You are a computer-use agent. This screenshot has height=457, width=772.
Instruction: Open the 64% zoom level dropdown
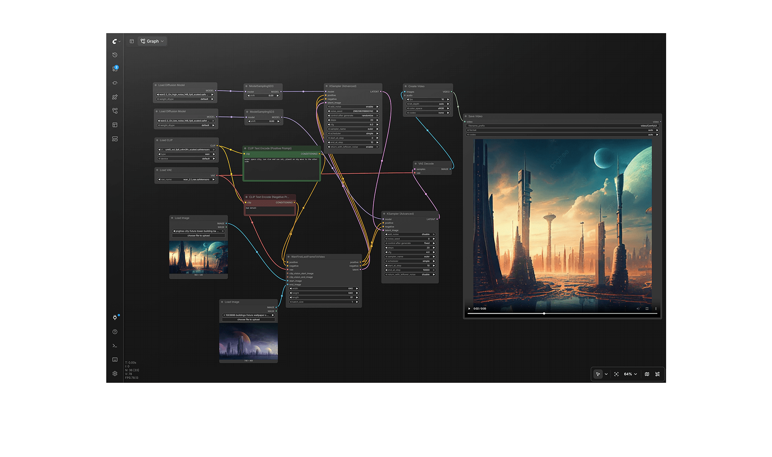coord(630,374)
